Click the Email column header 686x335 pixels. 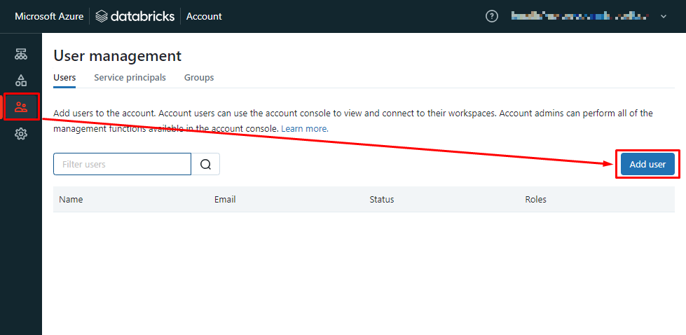tap(225, 200)
